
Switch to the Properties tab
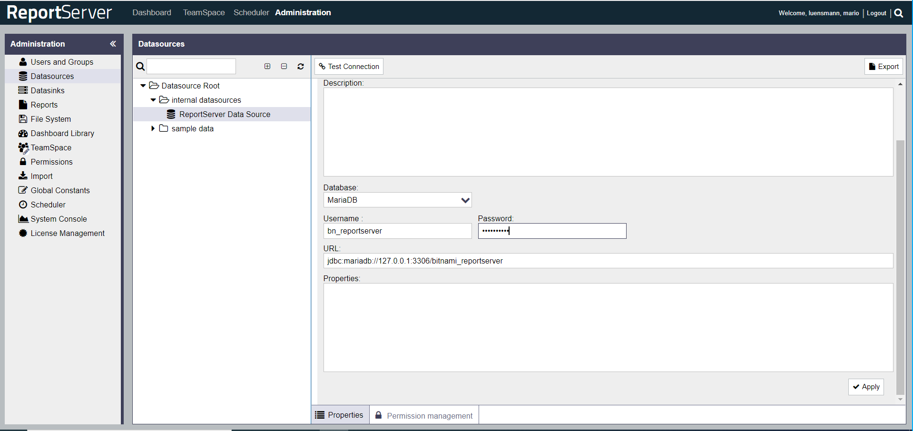coord(340,415)
